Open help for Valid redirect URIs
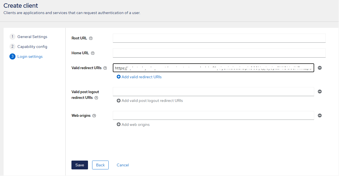 click(105, 68)
